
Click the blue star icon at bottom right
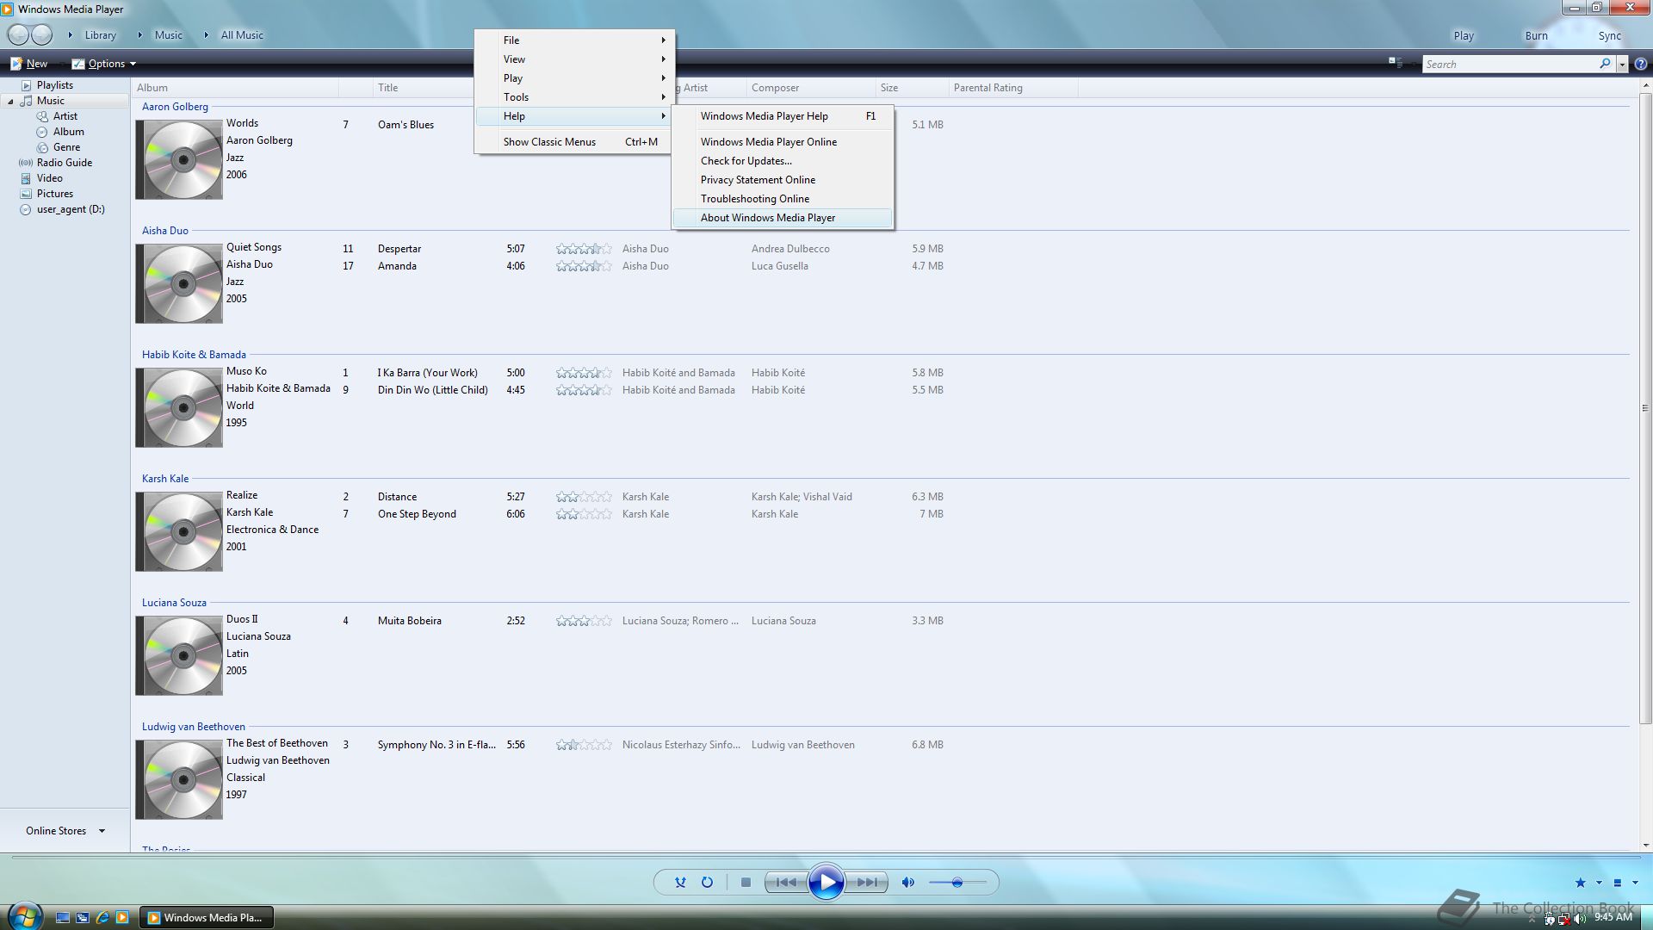coord(1580,883)
